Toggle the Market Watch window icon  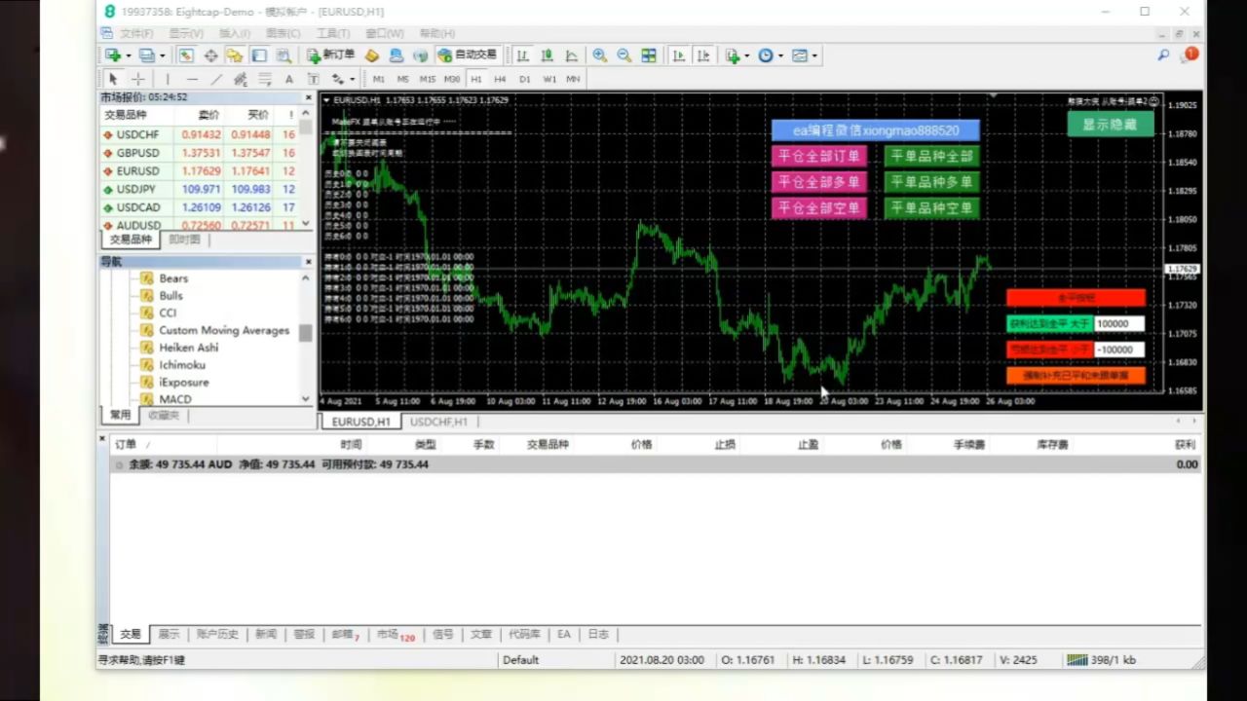tap(186, 55)
